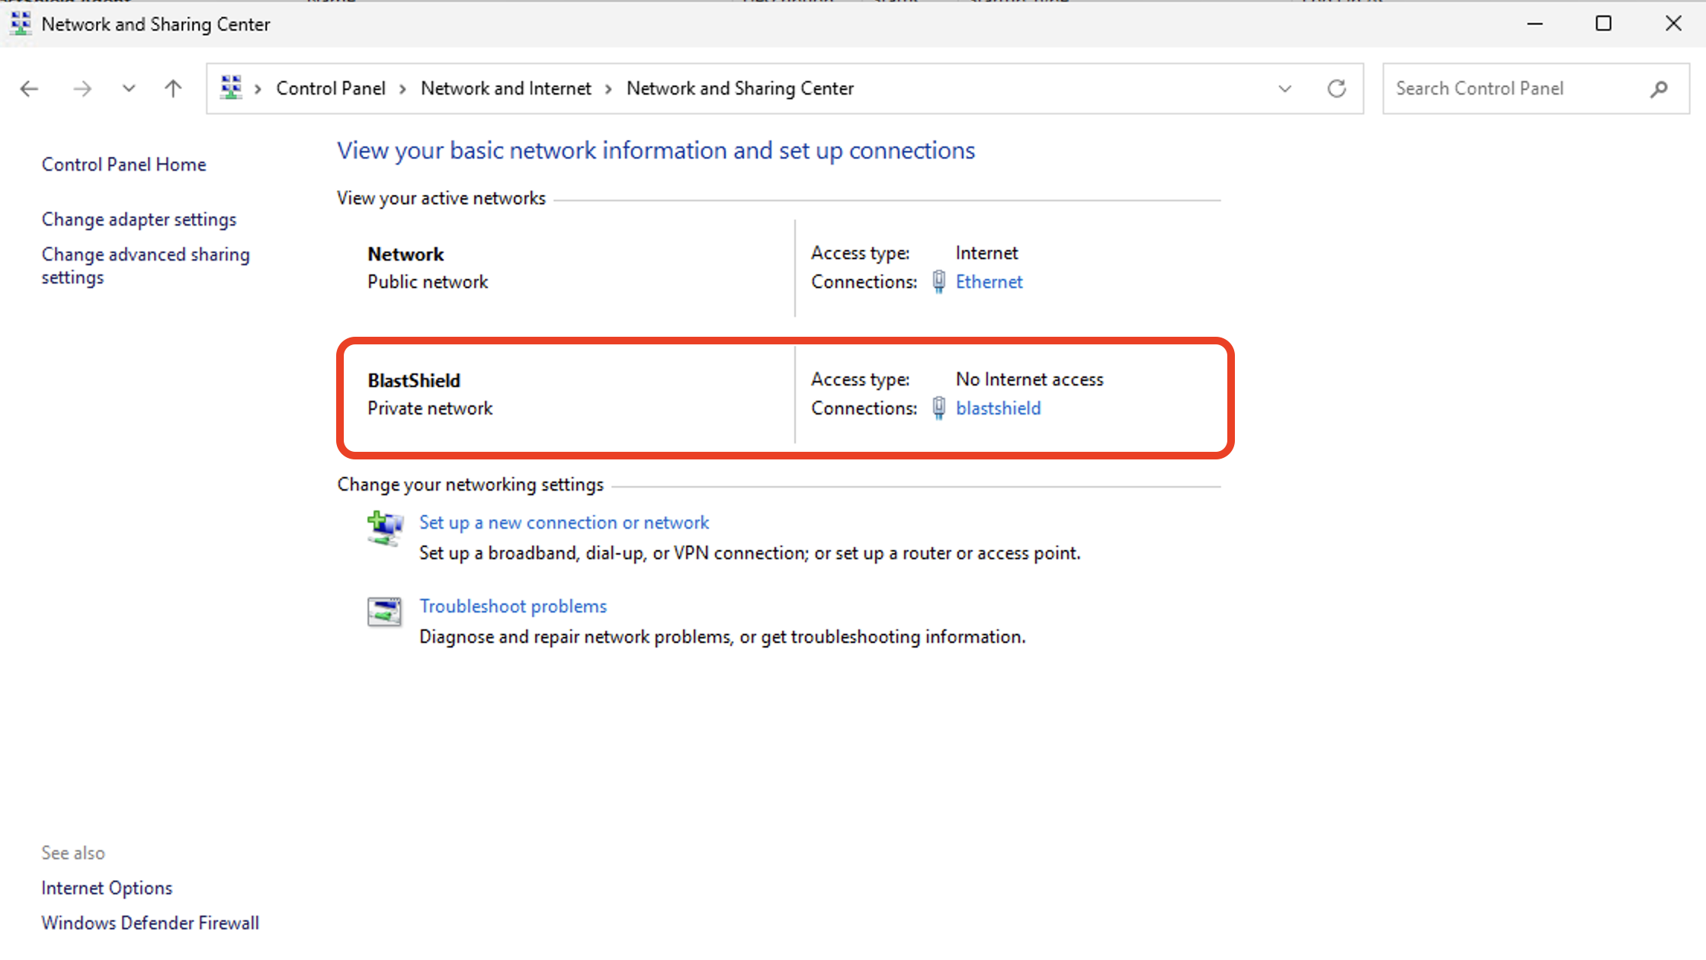Go up one level with up arrow
Screen dimensions: 1706x960
[x=173, y=89]
